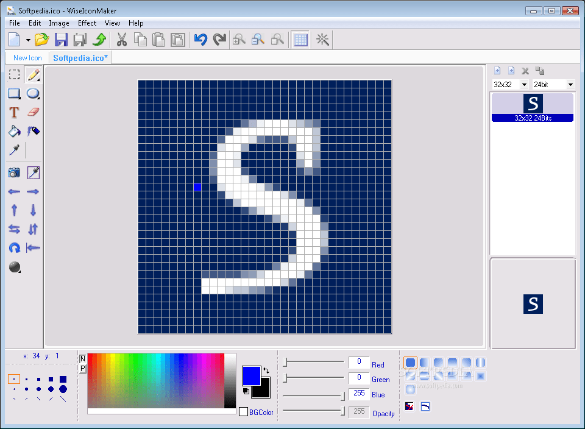Shift image up with up arrow

14,210
